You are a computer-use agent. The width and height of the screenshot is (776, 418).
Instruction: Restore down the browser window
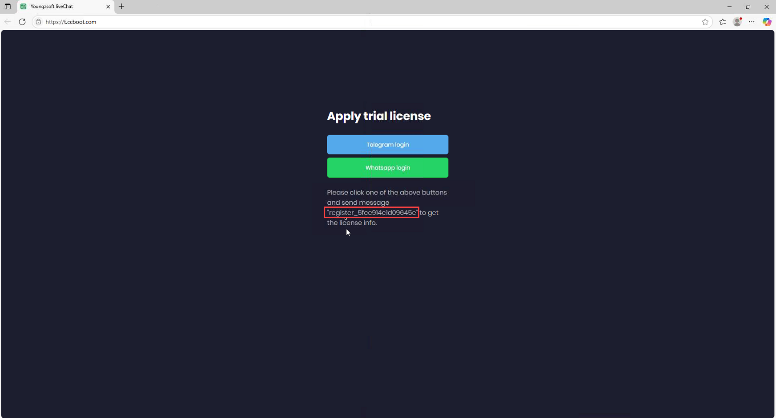click(x=748, y=7)
